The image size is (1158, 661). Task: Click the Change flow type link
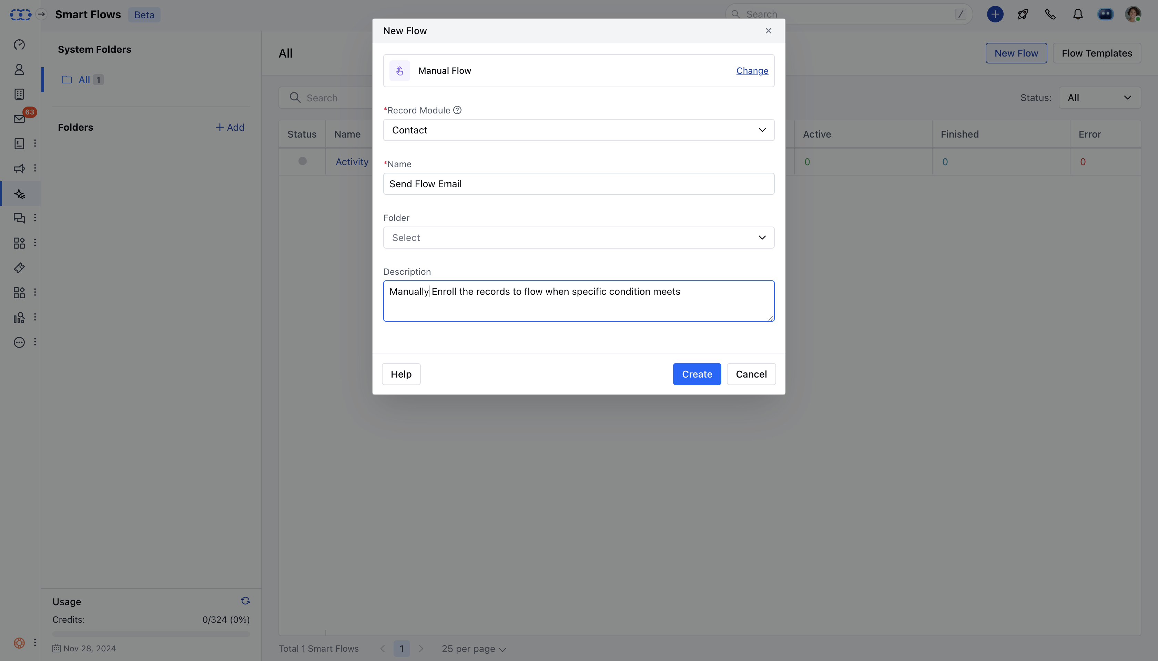752,71
